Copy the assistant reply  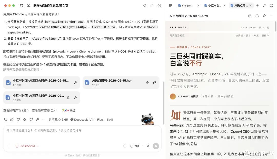[6, 120]
